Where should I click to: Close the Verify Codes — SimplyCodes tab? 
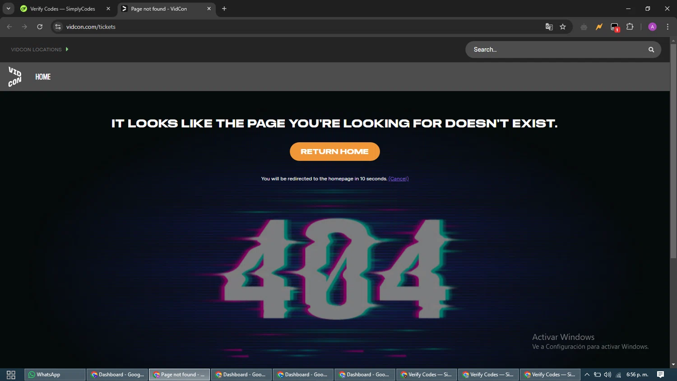[108, 9]
